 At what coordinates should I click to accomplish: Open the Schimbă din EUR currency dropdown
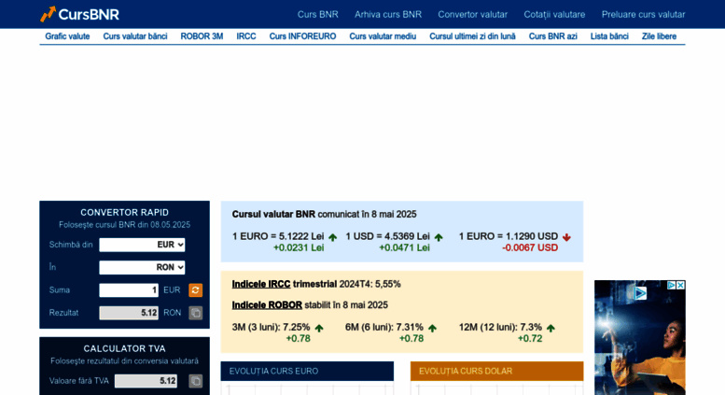click(x=142, y=245)
